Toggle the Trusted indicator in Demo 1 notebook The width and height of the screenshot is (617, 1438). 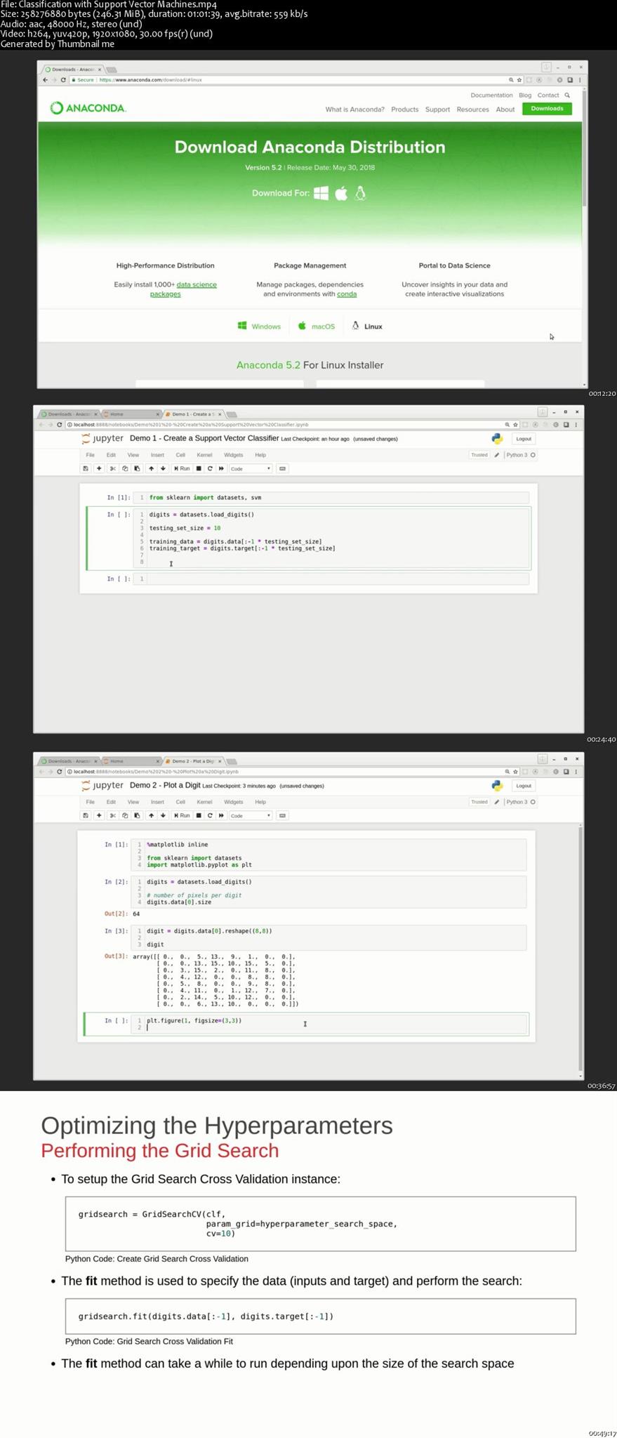tap(479, 455)
